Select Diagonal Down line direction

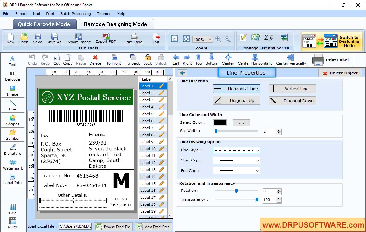pyautogui.click(x=292, y=101)
